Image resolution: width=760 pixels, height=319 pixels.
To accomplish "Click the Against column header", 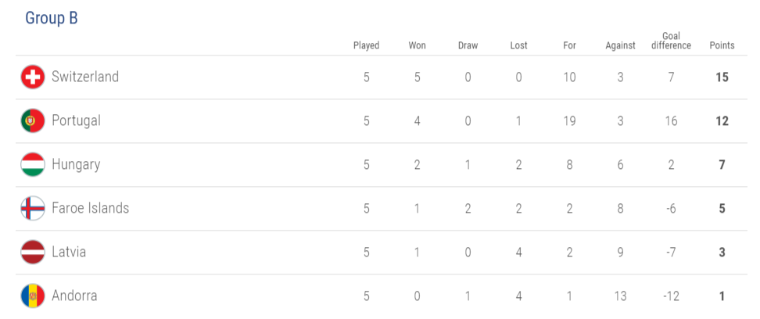I will tap(620, 45).
